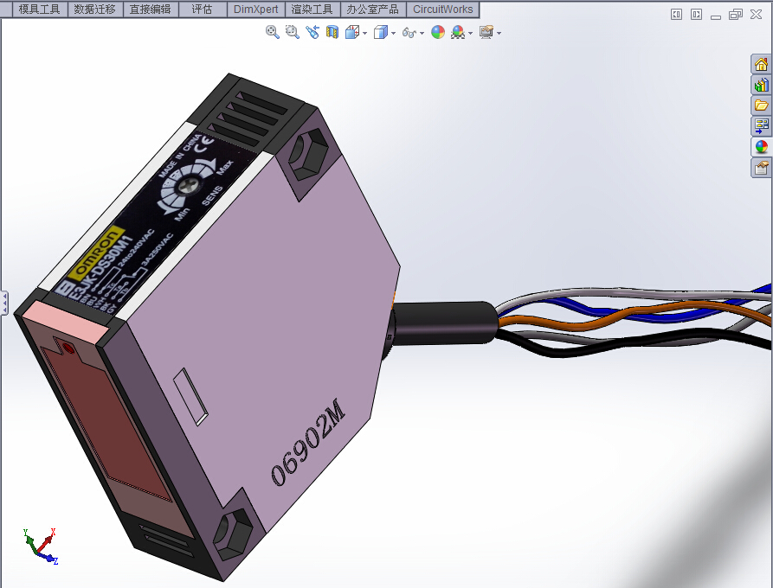Click the Hide/Show Items glasses icon
This screenshot has width=773, height=588.
(x=409, y=33)
